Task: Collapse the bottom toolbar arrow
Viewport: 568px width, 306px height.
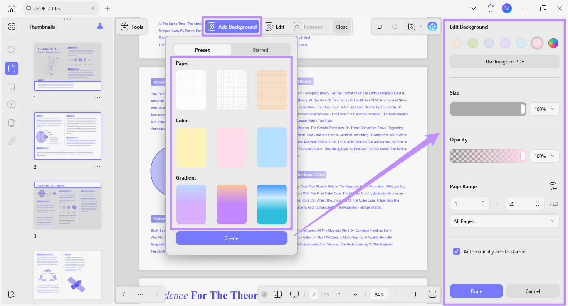Action: (x=264, y=294)
